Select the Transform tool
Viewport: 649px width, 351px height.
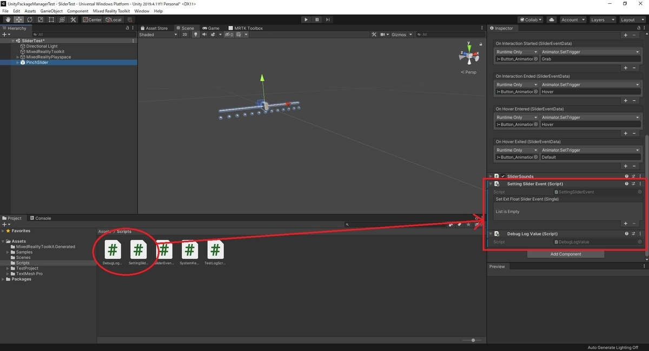pos(62,19)
